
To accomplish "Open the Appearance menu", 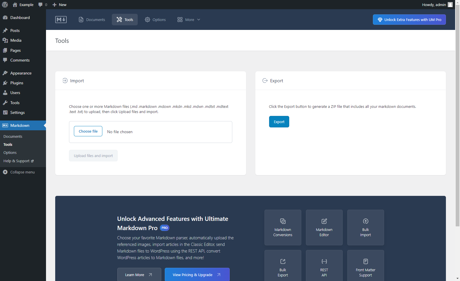I will pos(23,73).
